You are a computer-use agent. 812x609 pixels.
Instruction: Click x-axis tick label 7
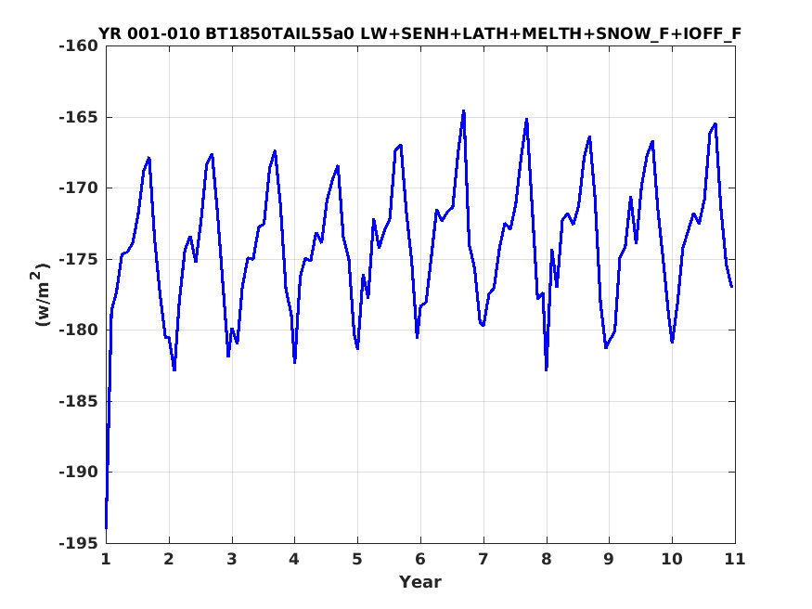coord(483,559)
